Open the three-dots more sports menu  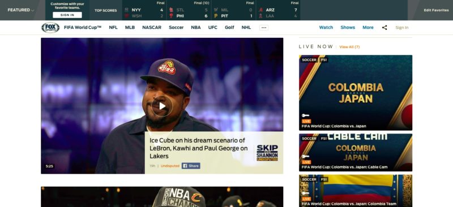coord(264,28)
